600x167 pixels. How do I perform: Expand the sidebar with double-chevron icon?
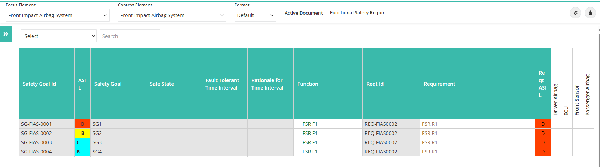click(x=6, y=34)
